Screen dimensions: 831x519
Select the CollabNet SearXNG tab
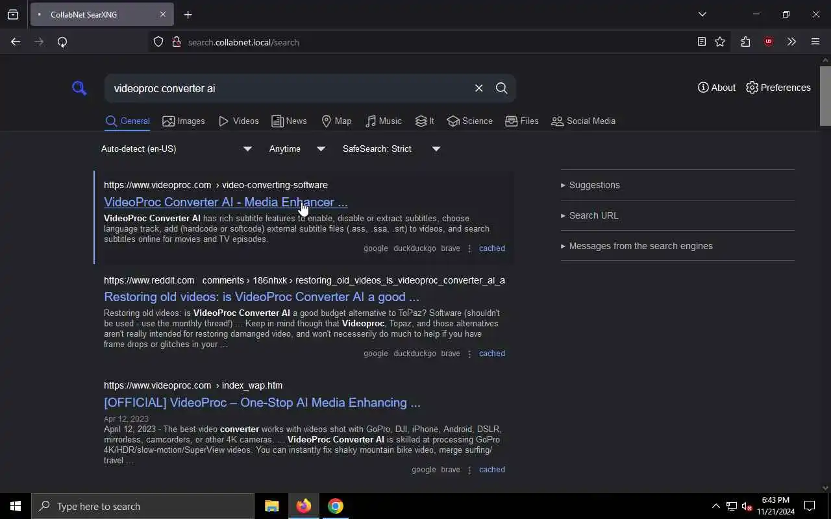click(102, 14)
